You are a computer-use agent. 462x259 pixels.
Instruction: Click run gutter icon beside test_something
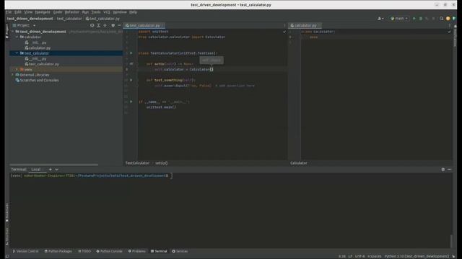[x=131, y=80]
